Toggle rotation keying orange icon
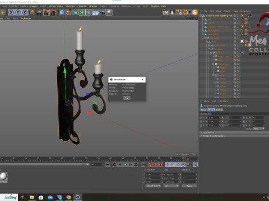This screenshot has height=201, width=269. [178, 165]
